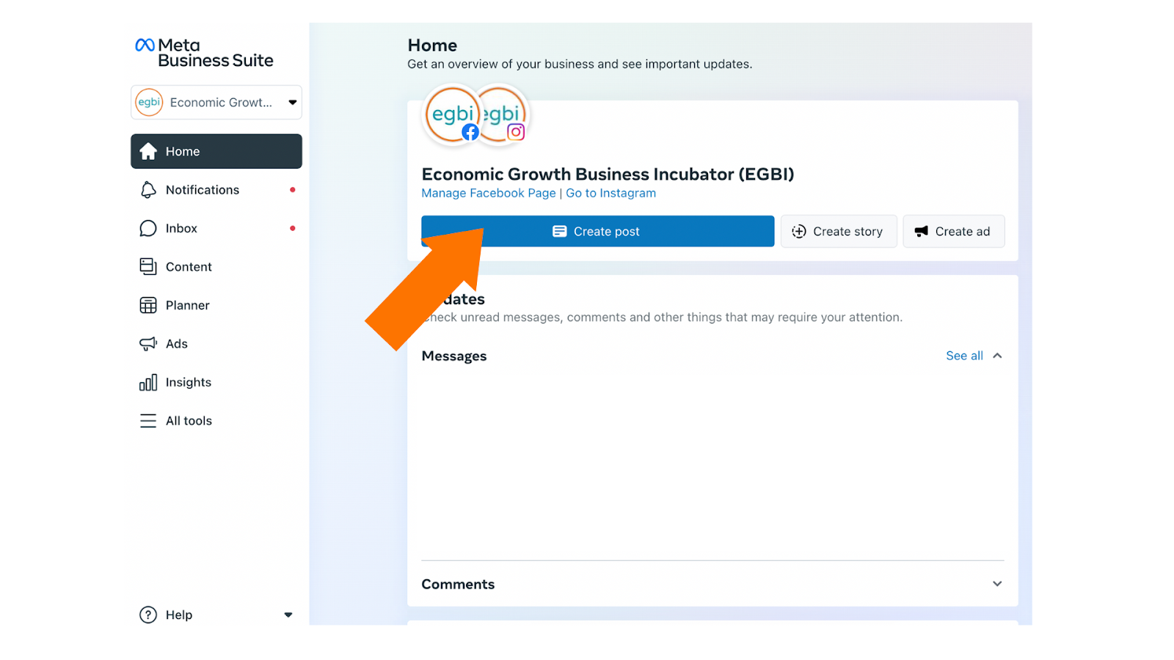The width and height of the screenshot is (1174, 660).
Task: Click the 'Get an overview of your business' subtitle
Action: pos(580,64)
